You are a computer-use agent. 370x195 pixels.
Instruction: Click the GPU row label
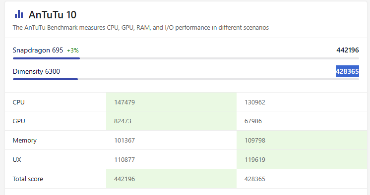click(19, 121)
